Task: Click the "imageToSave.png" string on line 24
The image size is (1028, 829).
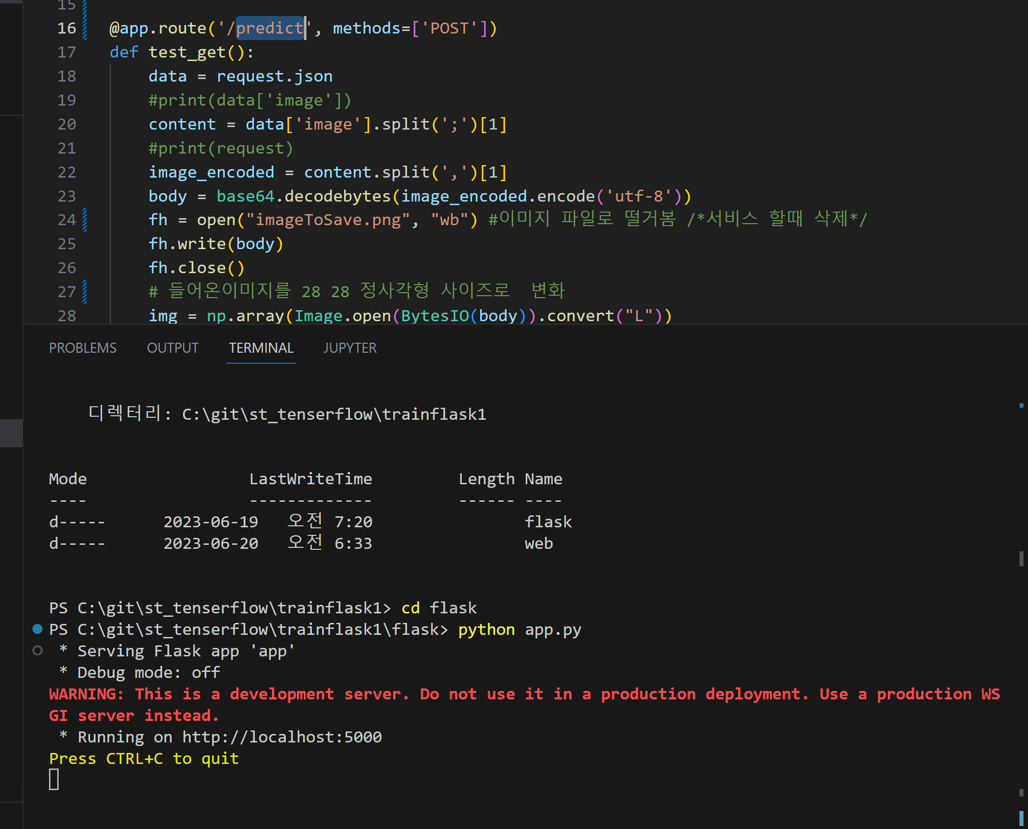Action: (328, 220)
